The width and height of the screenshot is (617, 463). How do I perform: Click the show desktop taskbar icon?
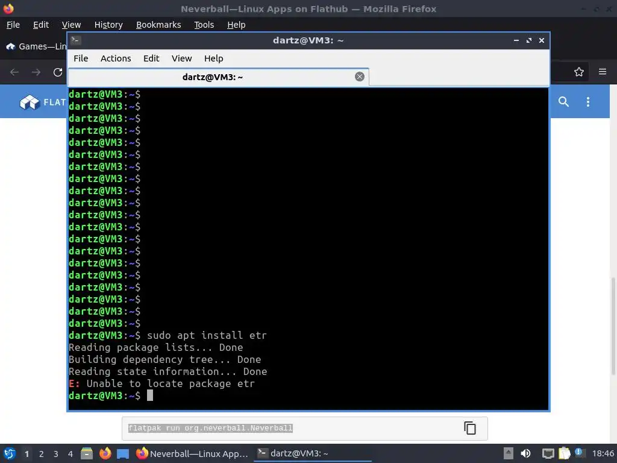(x=123, y=453)
